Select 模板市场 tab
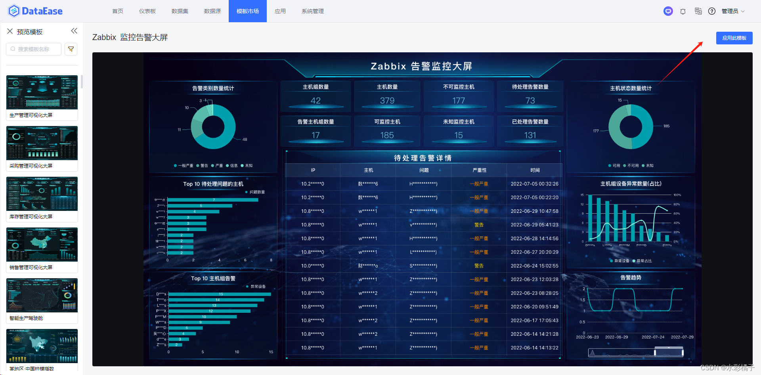 point(248,11)
